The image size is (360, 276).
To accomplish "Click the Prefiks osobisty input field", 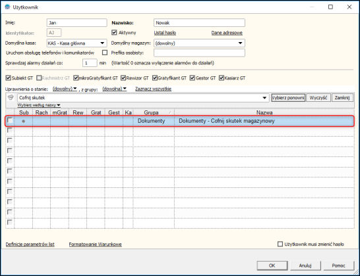I will click(x=199, y=53).
